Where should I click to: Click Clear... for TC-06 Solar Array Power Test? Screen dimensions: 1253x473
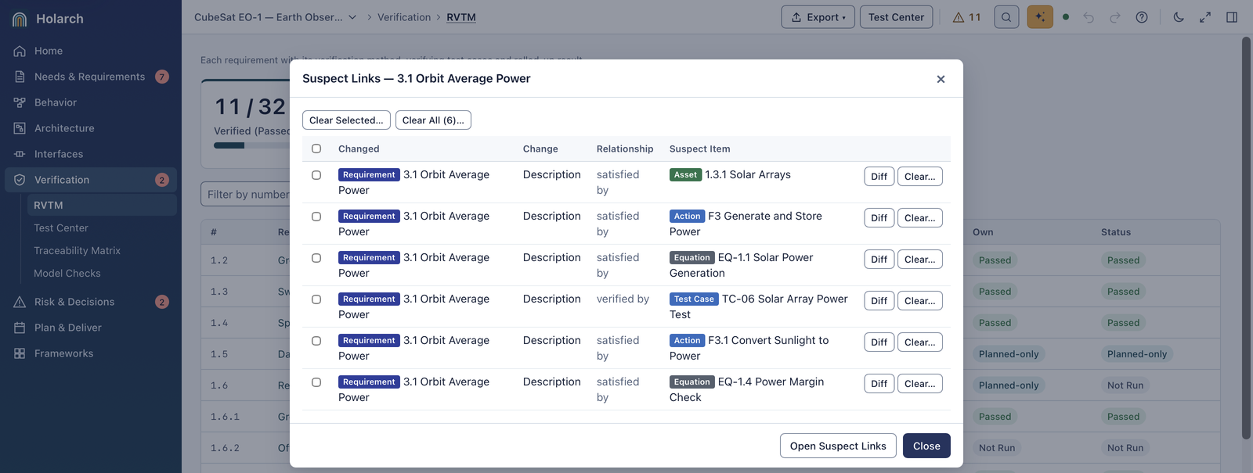click(x=920, y=301)
